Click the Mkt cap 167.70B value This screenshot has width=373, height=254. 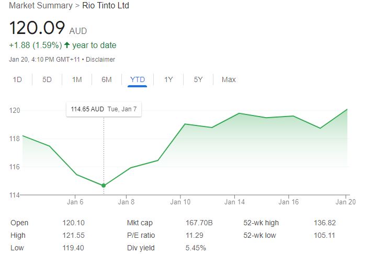click(199, 223)
